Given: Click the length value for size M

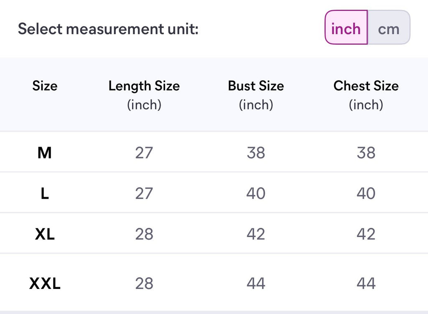Looking at the screenshot, I should (x=144, y=153).
